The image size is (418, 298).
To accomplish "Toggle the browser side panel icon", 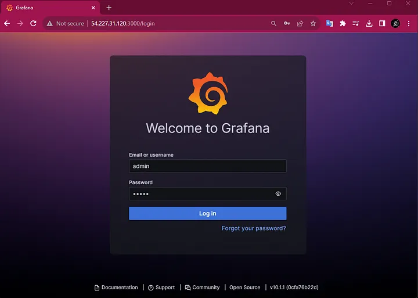I will 382,23.
